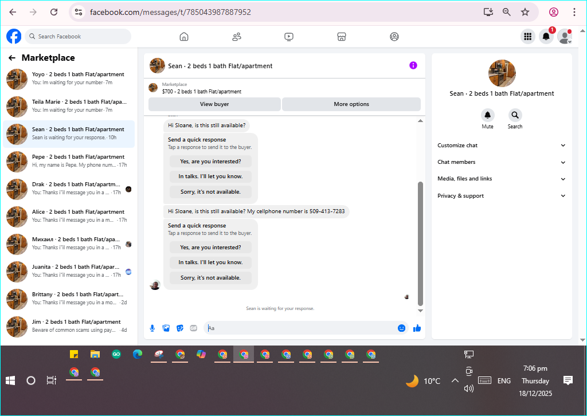Open Task View on taskbar

pyautogui.click(x=51, y=381)
